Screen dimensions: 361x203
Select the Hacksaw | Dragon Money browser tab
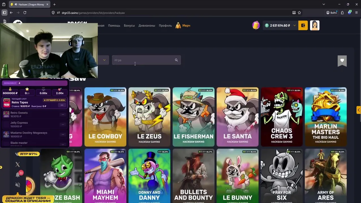29,5
